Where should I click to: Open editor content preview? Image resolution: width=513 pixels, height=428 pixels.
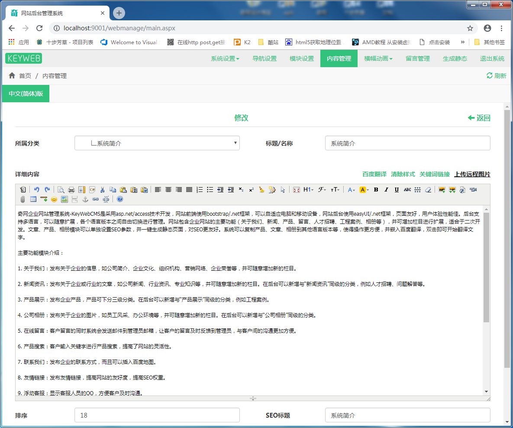61,190
